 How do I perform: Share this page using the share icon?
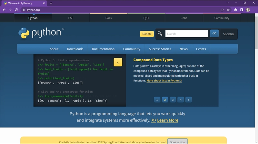[x=222, y=10]
